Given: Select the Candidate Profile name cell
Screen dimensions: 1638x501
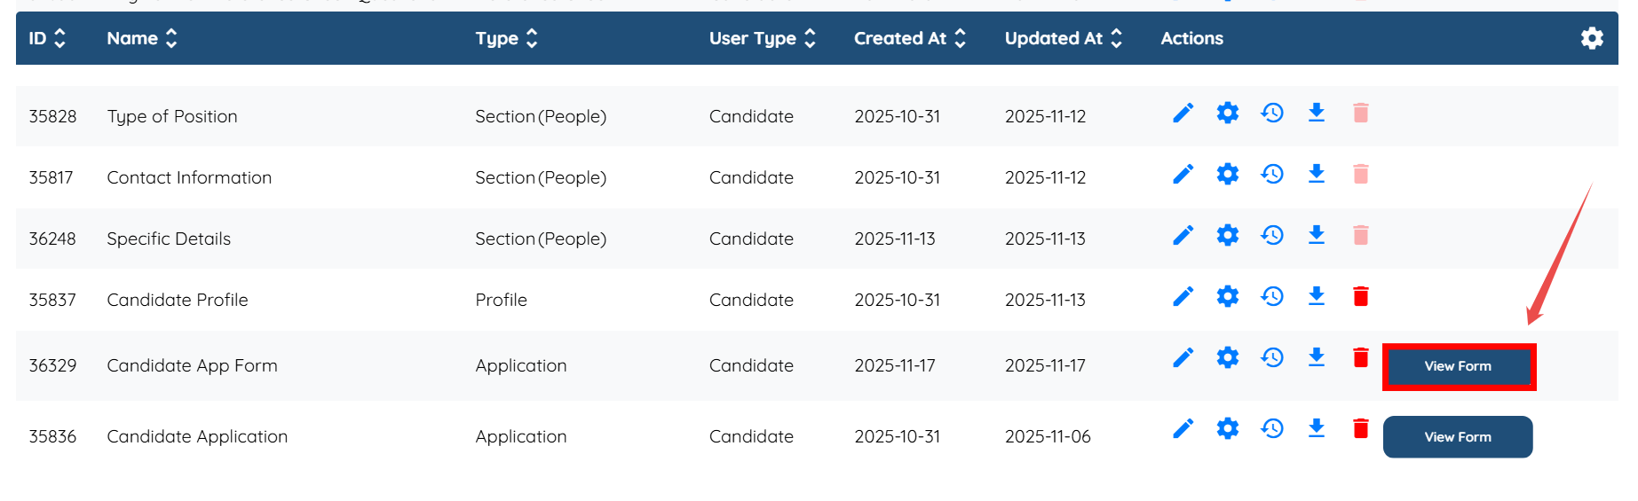Looking at the screenshot, I should (x=178, y=300).
